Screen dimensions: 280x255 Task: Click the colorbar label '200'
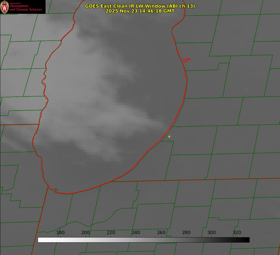(86, 232)
